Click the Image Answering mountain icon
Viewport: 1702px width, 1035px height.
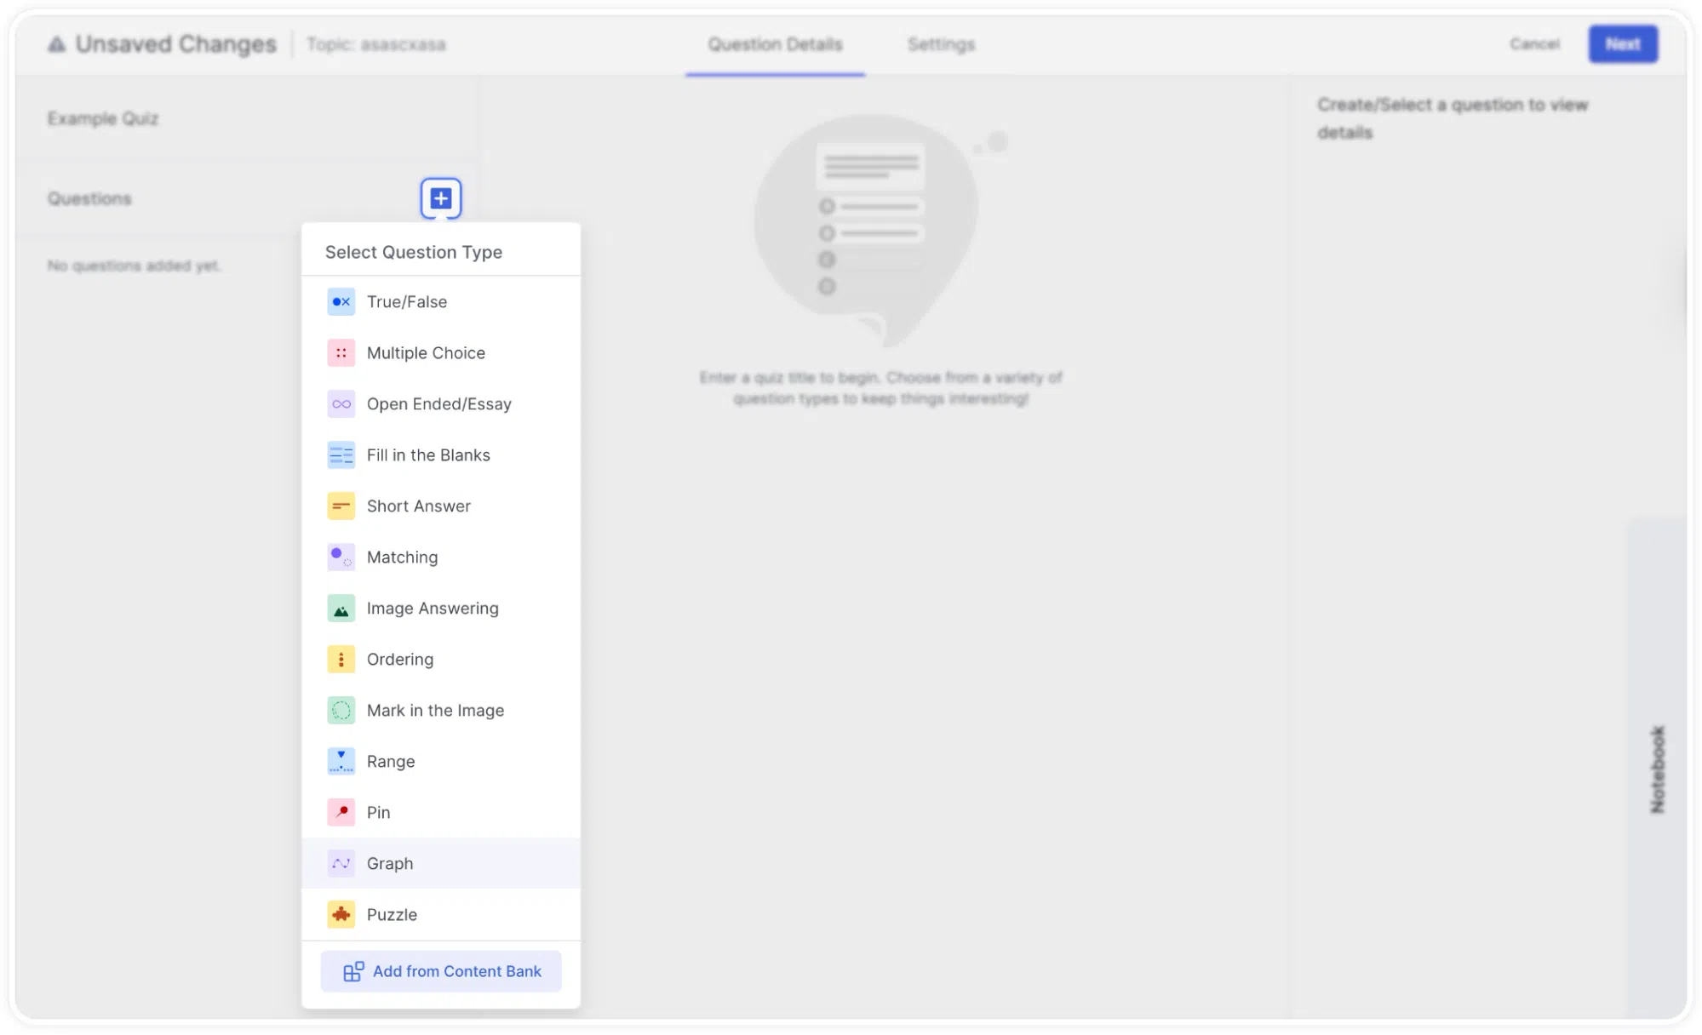[x=341, y=608]
